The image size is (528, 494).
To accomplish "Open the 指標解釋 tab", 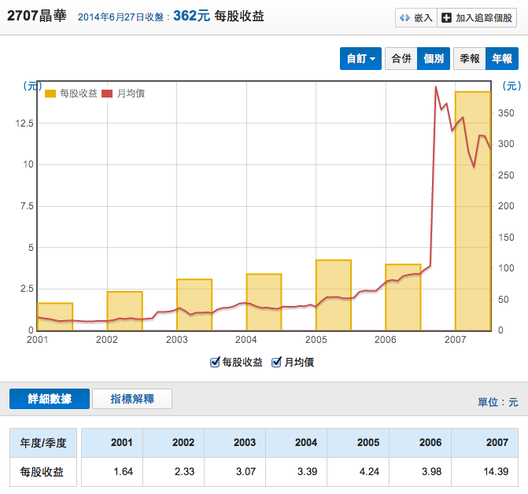I will tap(132, 399).
